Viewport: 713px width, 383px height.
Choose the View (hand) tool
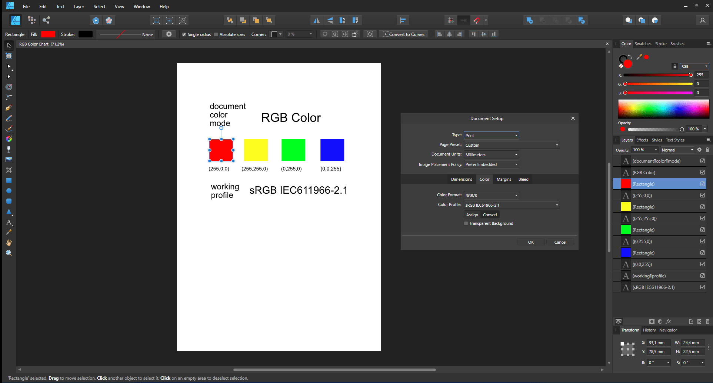coord(9,243)
